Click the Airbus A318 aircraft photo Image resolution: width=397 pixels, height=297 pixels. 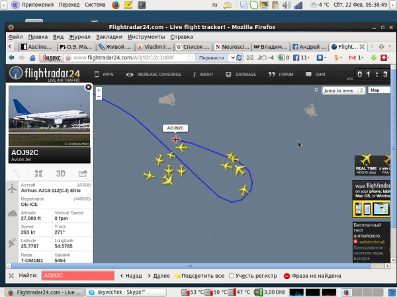tap(49, 116)
